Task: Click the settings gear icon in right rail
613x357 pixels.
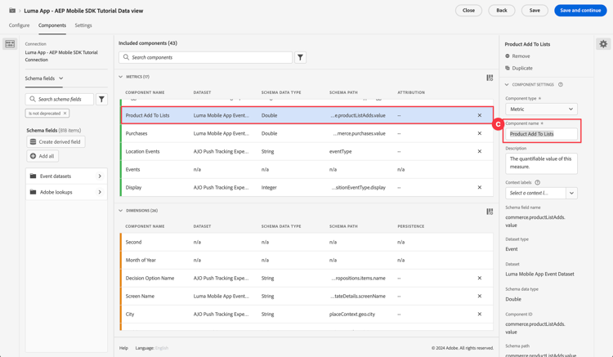Action: tap(603, 44)
